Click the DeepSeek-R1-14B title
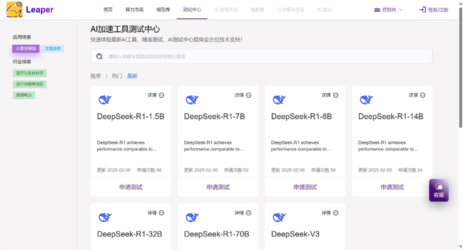463x250 pixels. [x=390, y=117]
